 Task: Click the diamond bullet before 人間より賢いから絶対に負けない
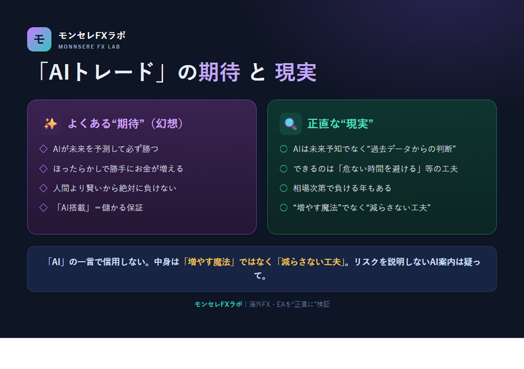(x=43, y=188)
